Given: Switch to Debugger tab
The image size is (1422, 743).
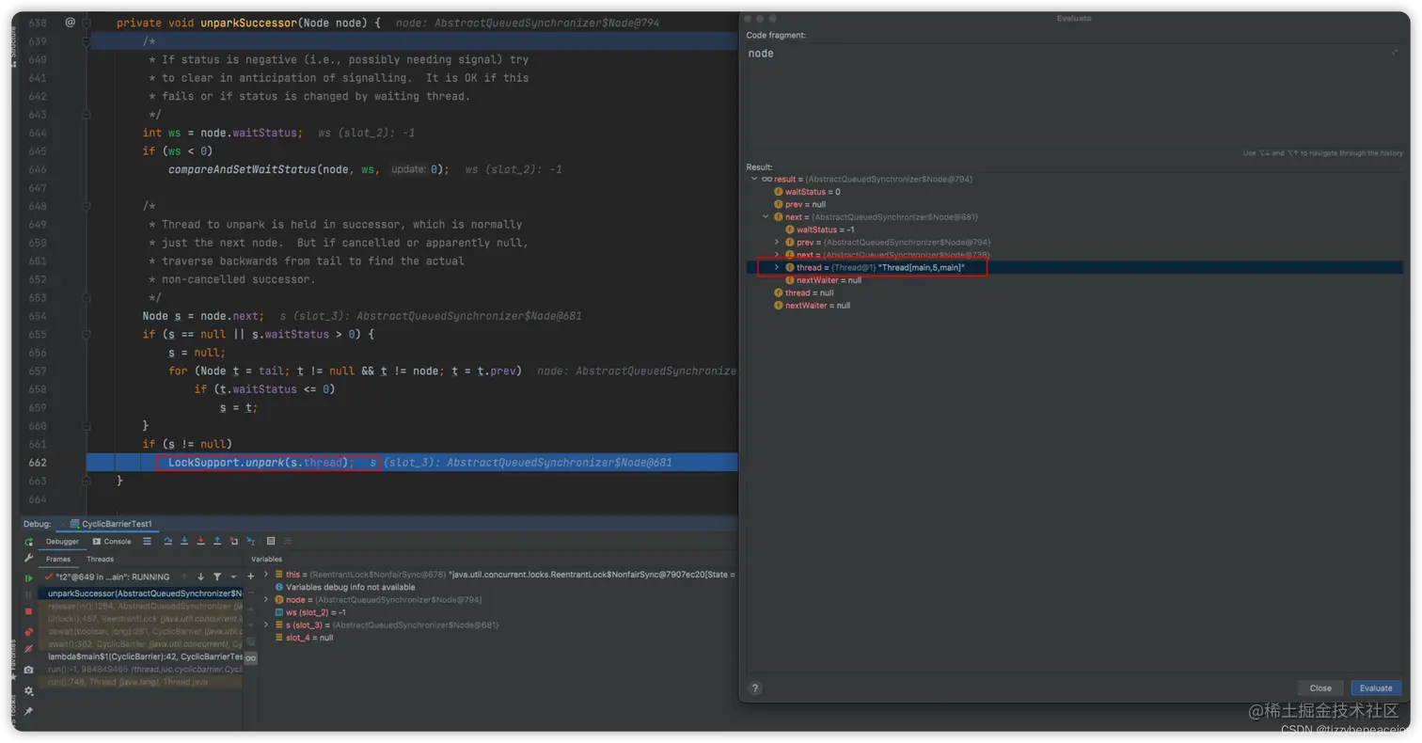Looking at the screenshot, I should (62, 542).
